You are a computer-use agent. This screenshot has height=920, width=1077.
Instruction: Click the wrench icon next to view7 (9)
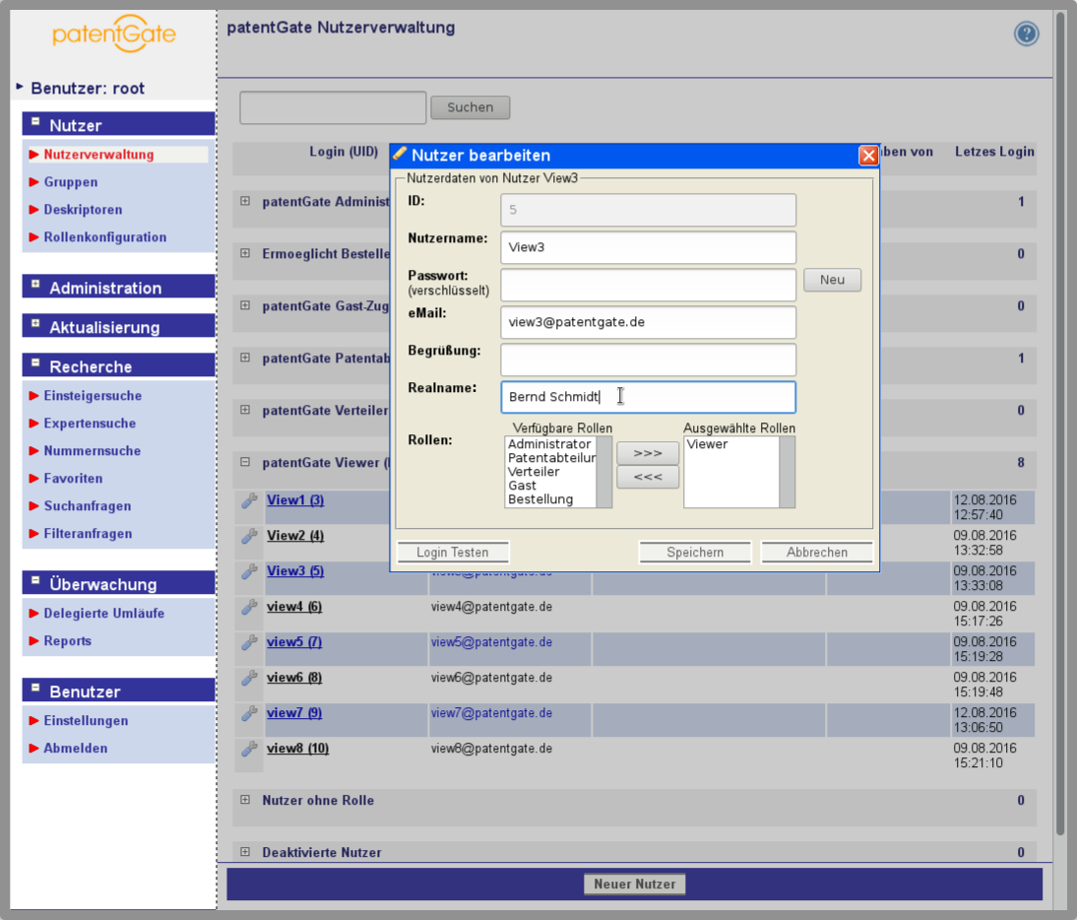(249, 714)
